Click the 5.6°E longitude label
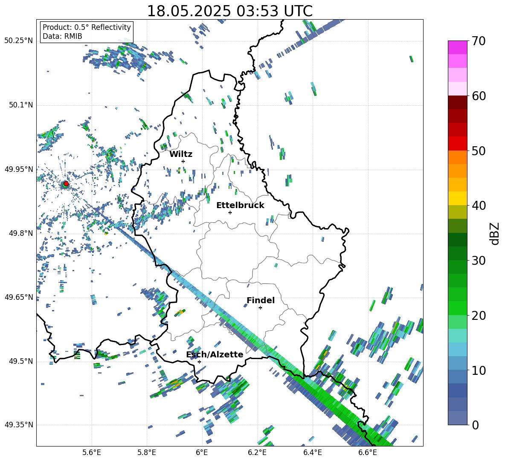Viewport: 505px width, 461px height. point(92,452)
